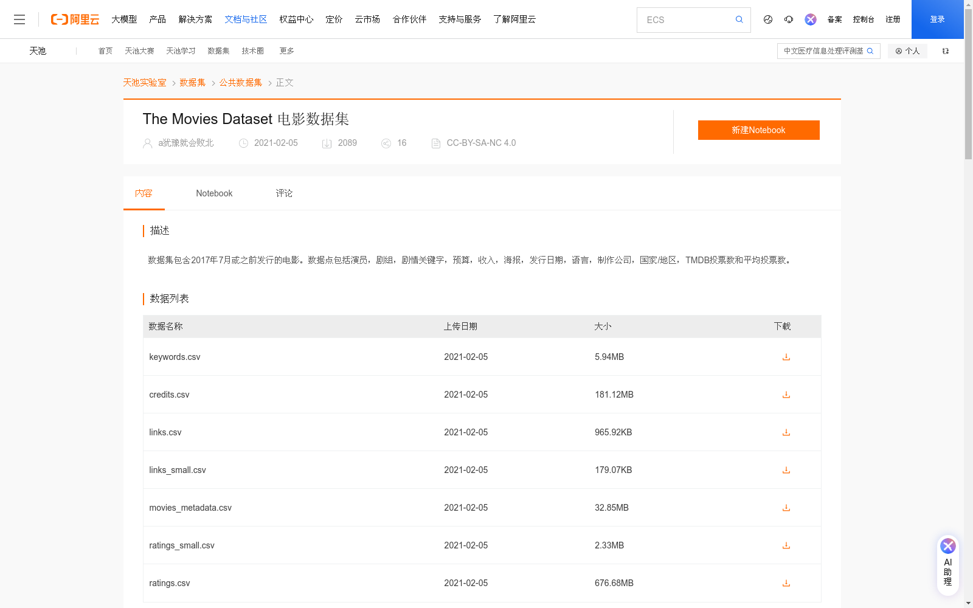Click the 天池 brand title

38,51
